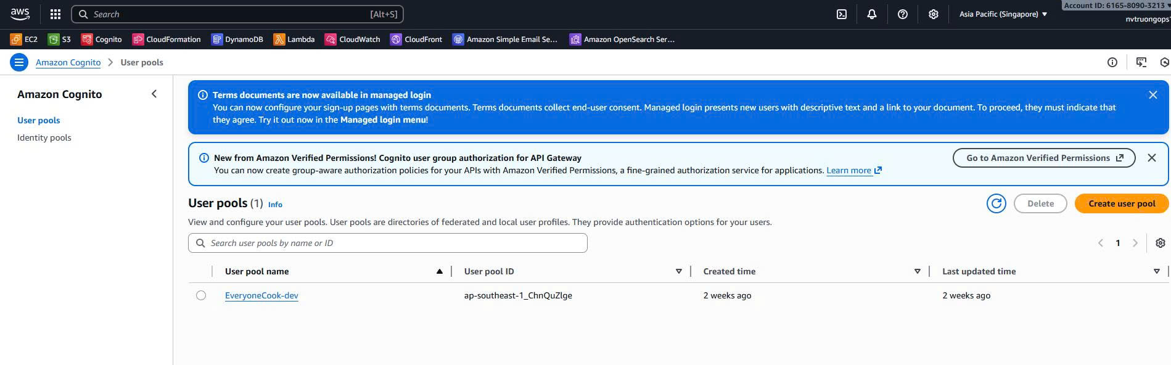Click Create user pool button
The image size is (1171, 365).
point(1122,203)
